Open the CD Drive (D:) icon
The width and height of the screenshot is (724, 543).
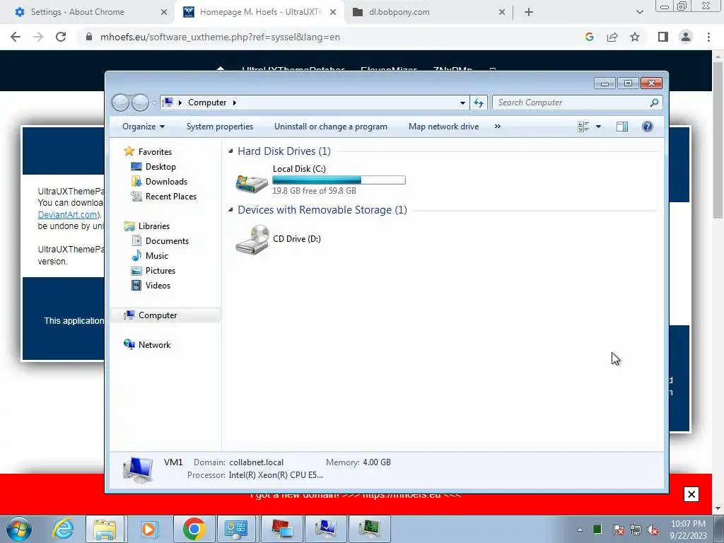pos(252,239)
